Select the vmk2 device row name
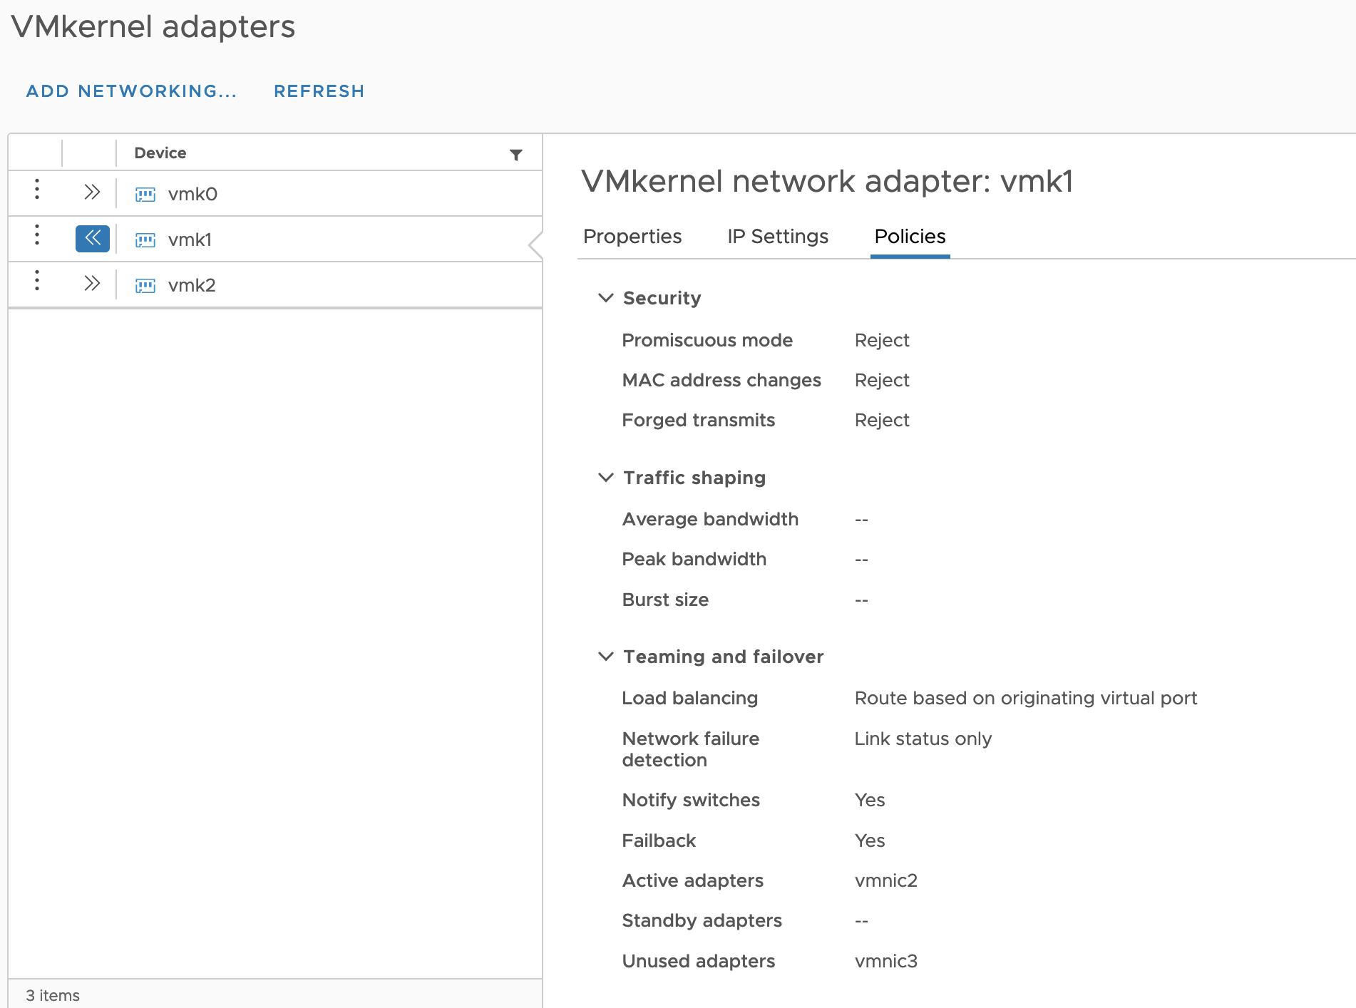 pos(192,285)
